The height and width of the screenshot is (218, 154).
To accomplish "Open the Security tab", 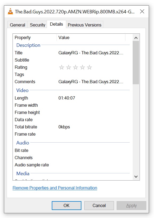I will pyautogui.click(x=37, y=25).
